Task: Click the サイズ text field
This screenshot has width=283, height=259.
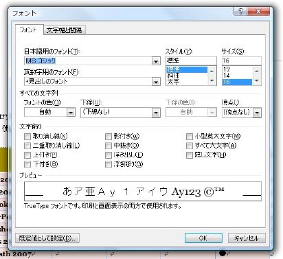Action: coord(242,60)
